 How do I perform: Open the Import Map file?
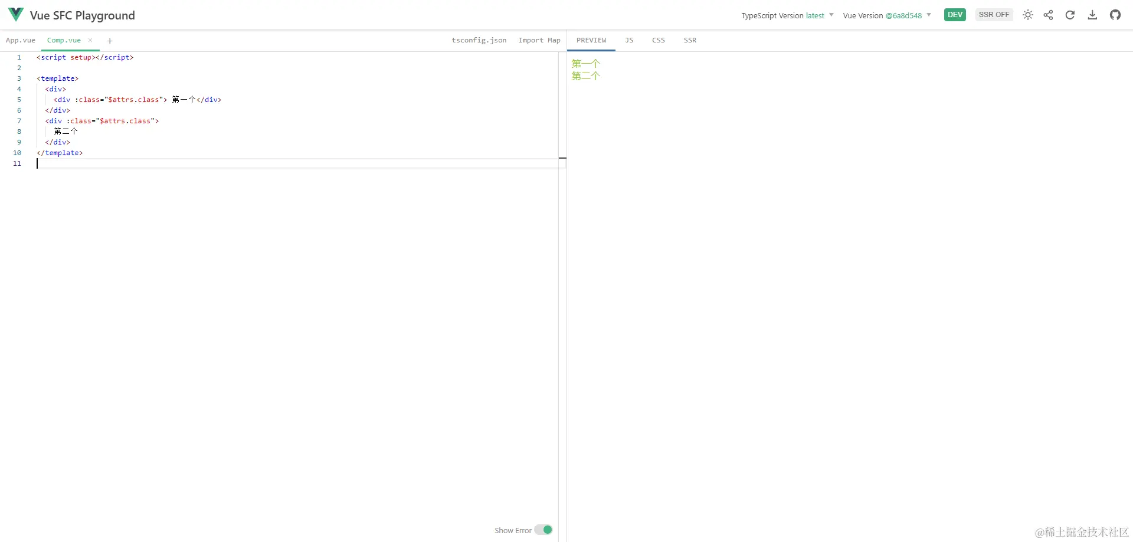click(539, 40)
